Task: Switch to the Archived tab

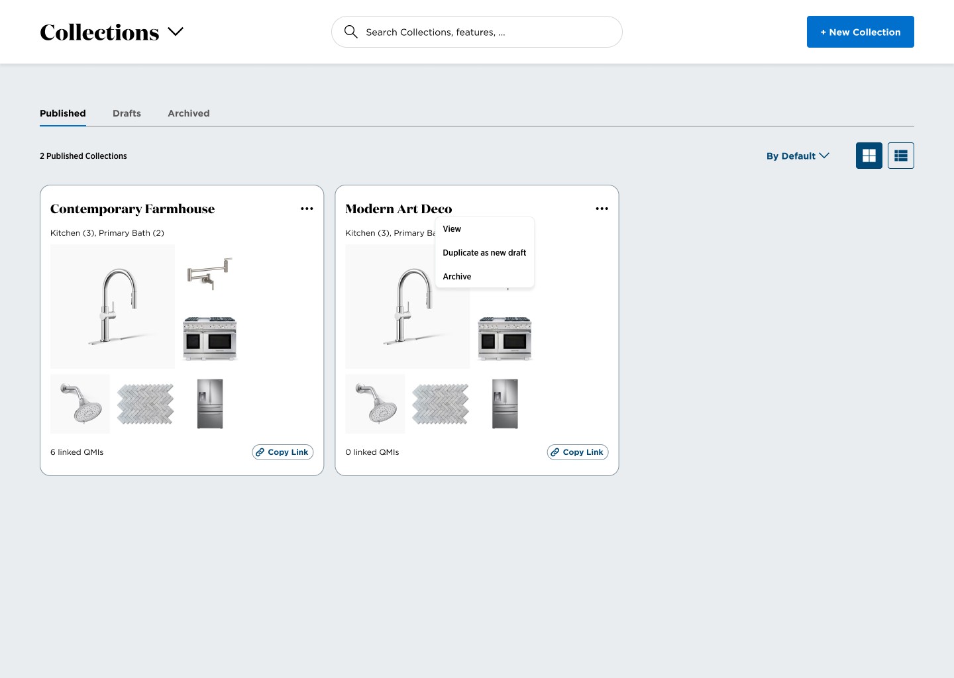Action: pyautogui.click(x=188, y=113)
